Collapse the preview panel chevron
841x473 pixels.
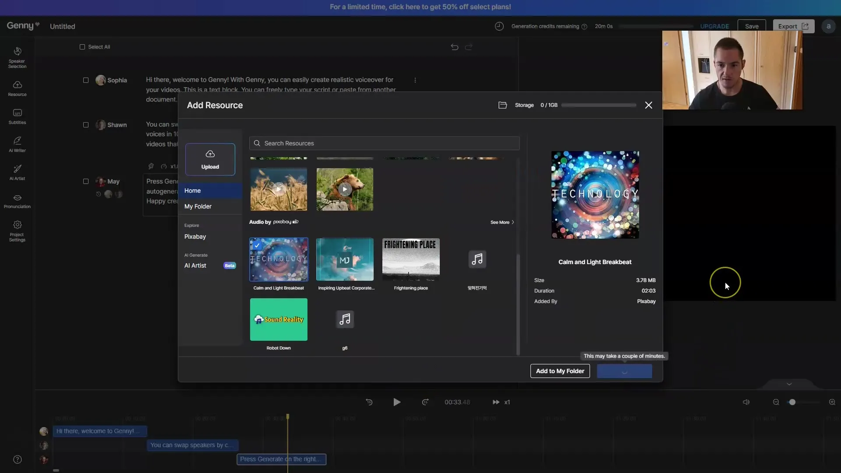[789, 384]
